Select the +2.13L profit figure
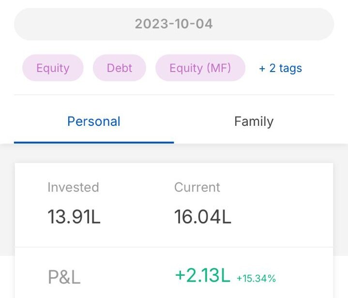The width and height of the screenshot is (348, 298). (x=202, y=275)
